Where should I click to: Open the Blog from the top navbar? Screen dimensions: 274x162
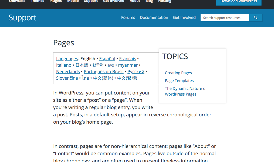click(149, 1)
